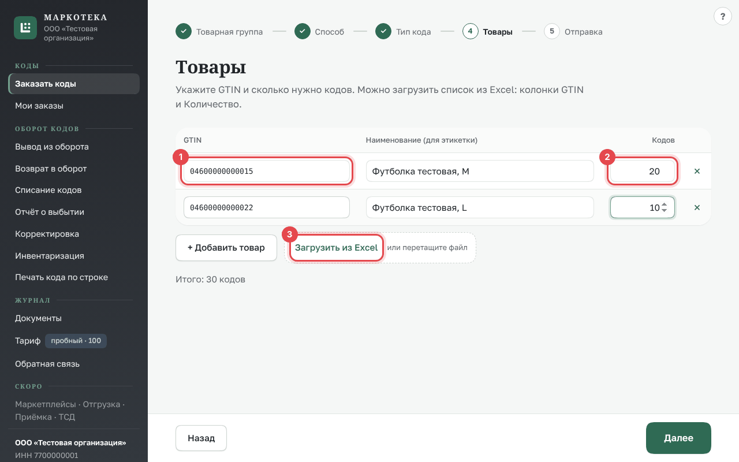739x462 pixels.
Task: Click the пробный · 100 tariff badge
Action: click(x=76, y=341)
